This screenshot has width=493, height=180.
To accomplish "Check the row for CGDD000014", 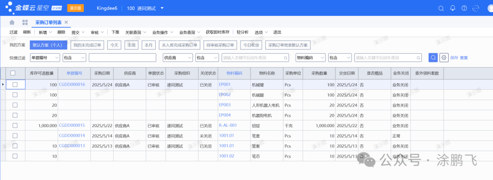I will click(x=15, y=136).
